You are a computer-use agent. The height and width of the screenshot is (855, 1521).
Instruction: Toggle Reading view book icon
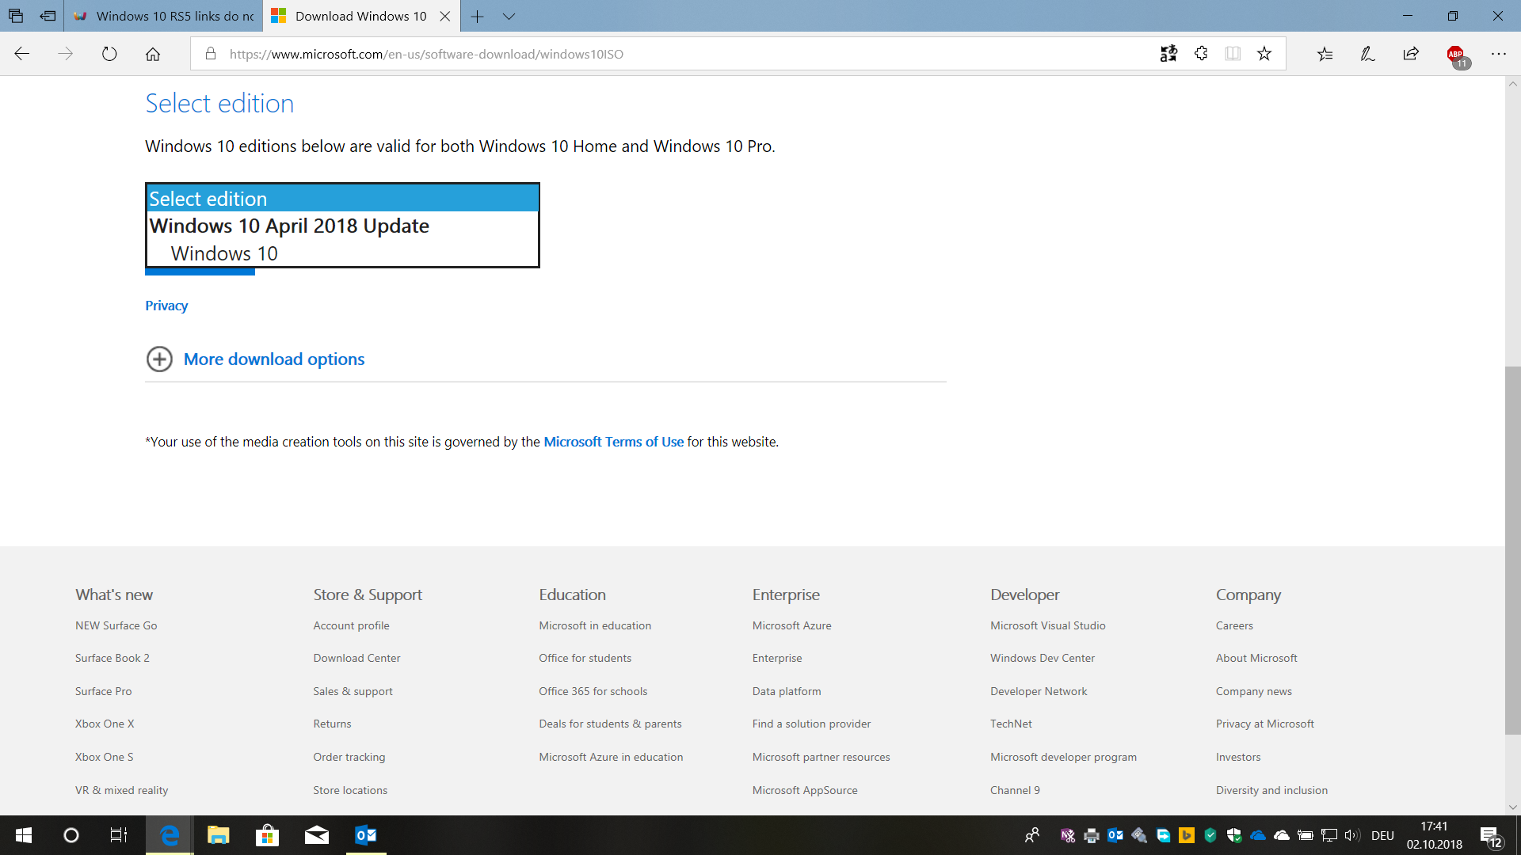click(x=1233, y=54)
